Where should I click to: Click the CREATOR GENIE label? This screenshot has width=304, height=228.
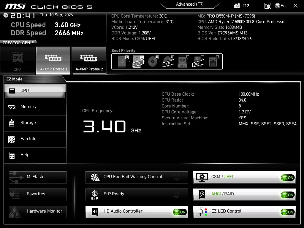[18, 43]
